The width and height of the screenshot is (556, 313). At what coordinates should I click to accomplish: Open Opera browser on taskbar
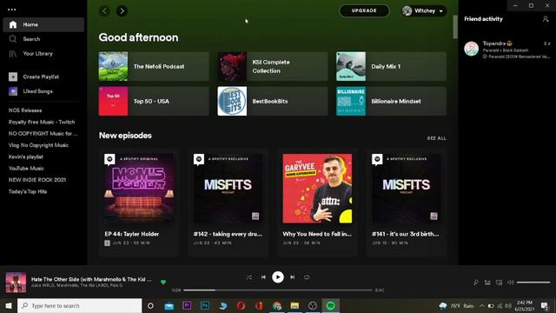pos(242,305)
